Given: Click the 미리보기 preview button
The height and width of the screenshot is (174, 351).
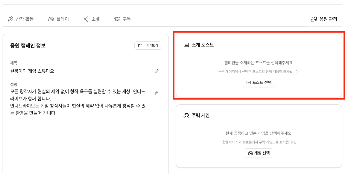Looking at the screenshot, I should [148, 45].
